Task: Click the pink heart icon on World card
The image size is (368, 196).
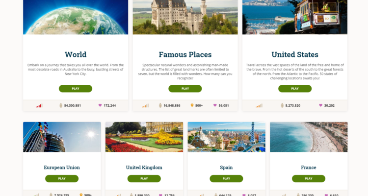Action: click(x=100, y=105)
